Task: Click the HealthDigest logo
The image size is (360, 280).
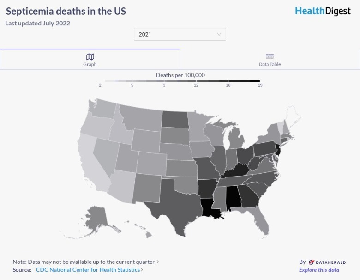Action: click(x=323, y=11)
